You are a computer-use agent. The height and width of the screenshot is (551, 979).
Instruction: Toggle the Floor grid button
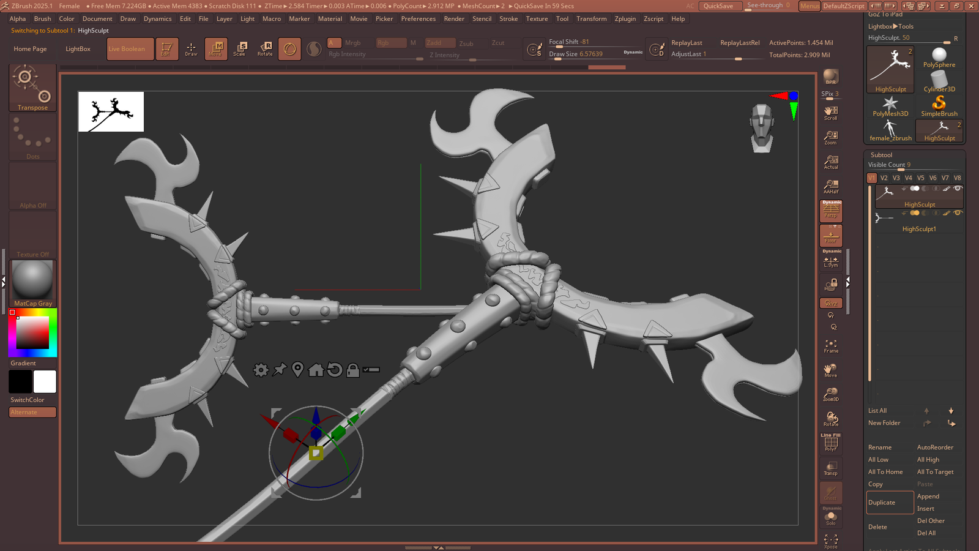point(831,236)
